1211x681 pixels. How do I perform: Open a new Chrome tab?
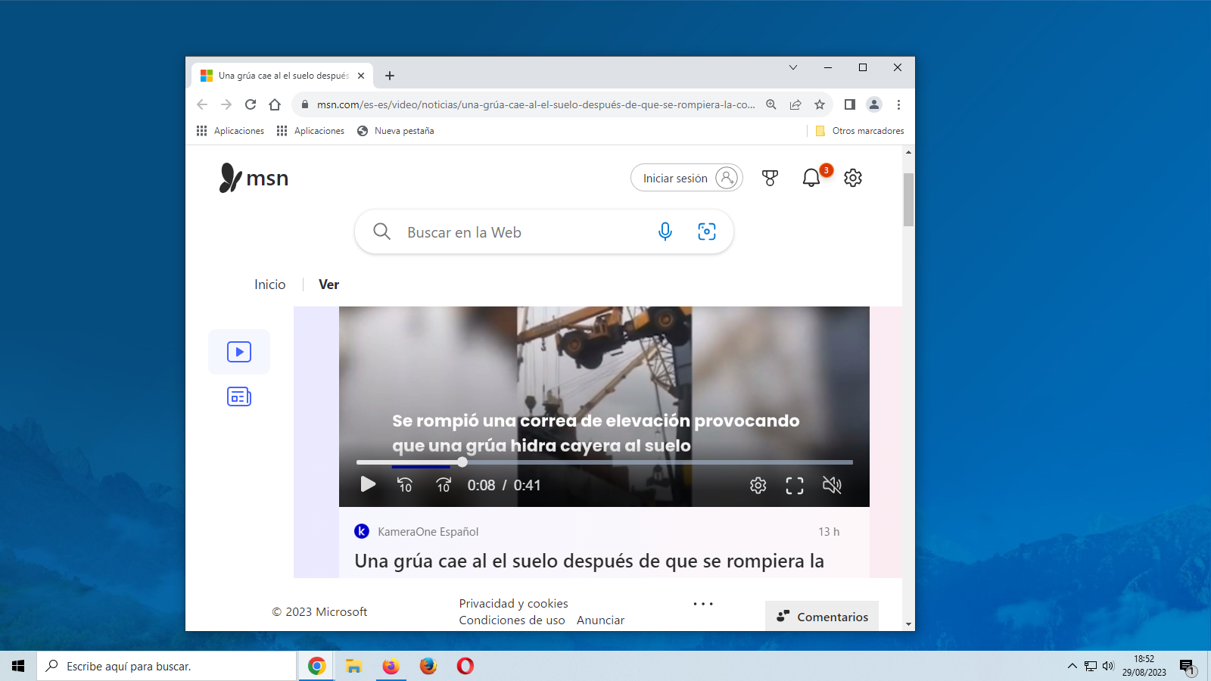point(390,76)
